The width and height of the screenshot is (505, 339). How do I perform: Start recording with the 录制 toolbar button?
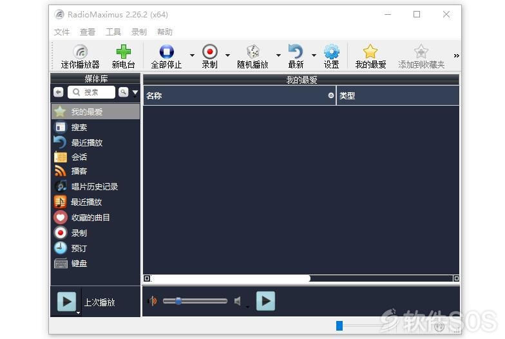210,57
